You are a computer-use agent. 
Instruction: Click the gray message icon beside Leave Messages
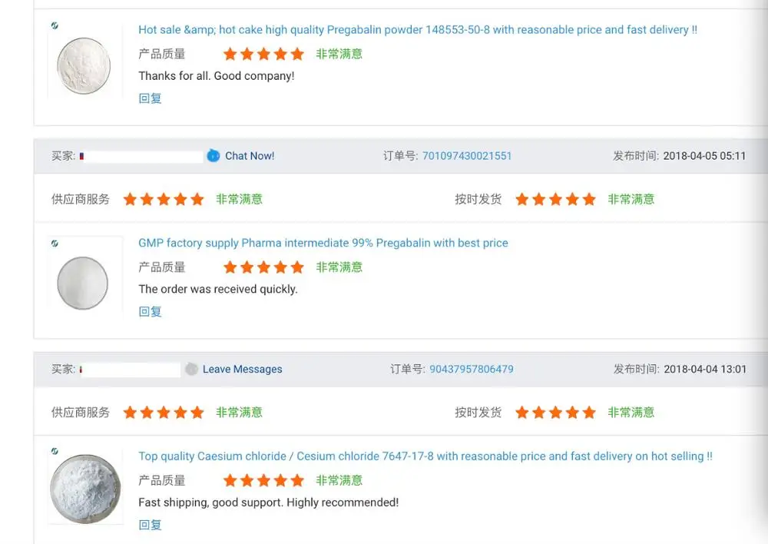pyautogui.click(x=191, y=369)
